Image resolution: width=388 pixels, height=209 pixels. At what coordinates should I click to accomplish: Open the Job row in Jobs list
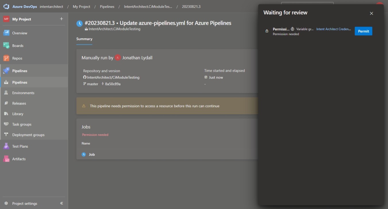coord(167,154)
